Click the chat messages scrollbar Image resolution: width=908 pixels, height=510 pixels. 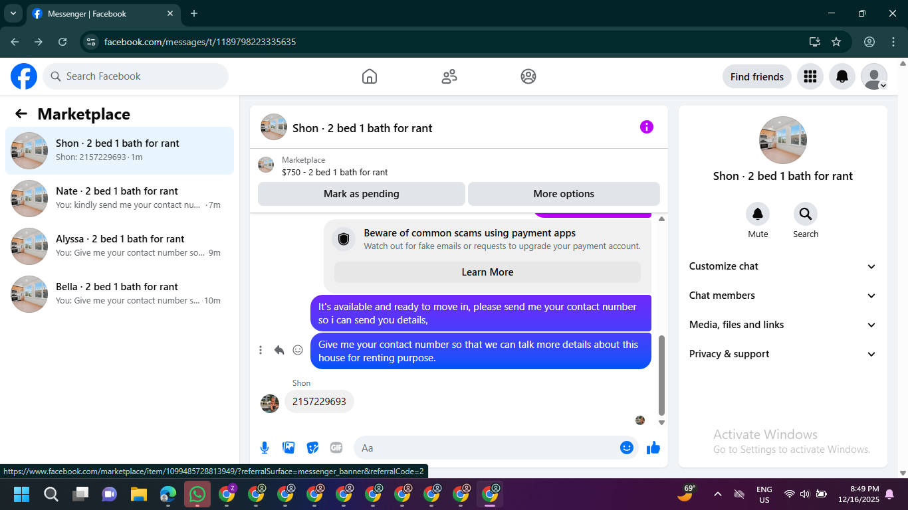pos(661,375)
